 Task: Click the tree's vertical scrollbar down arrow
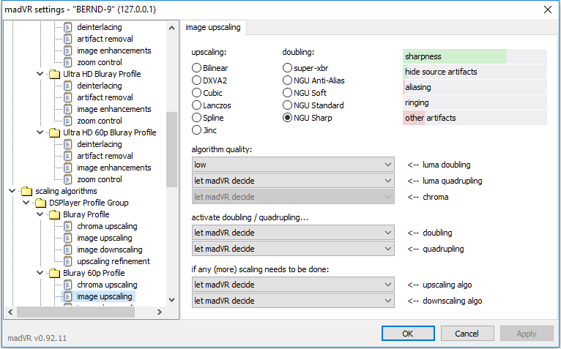tap(171, 300)
